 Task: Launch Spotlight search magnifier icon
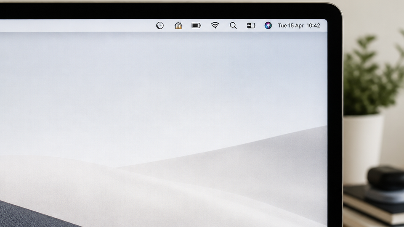click(233, 26)
